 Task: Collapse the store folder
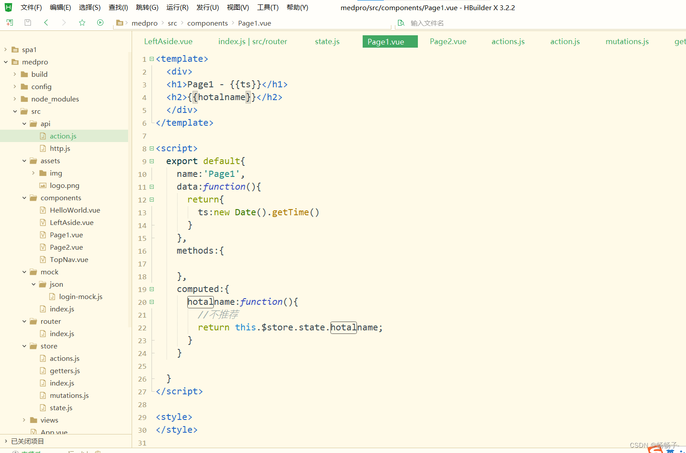click(x=24, y=346)
